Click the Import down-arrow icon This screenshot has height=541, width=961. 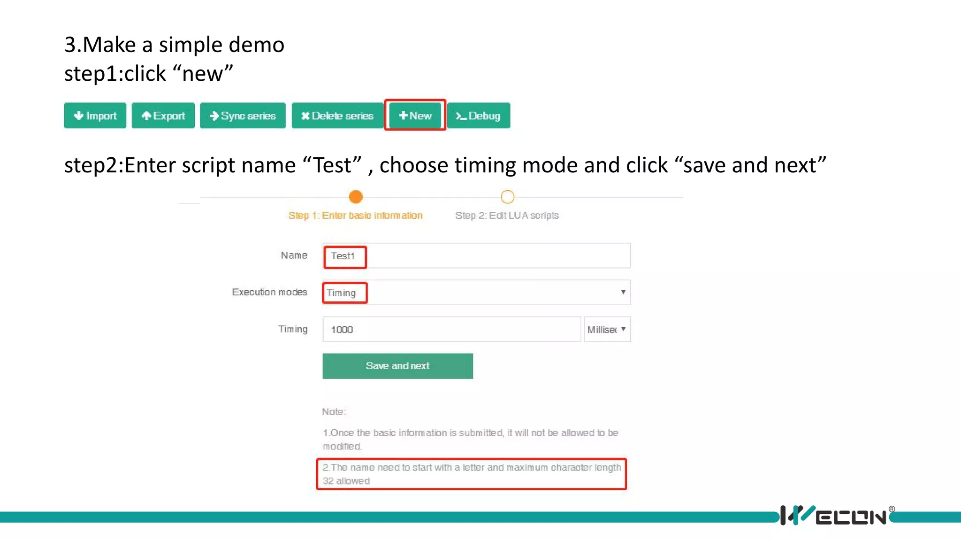pos(79,116)
